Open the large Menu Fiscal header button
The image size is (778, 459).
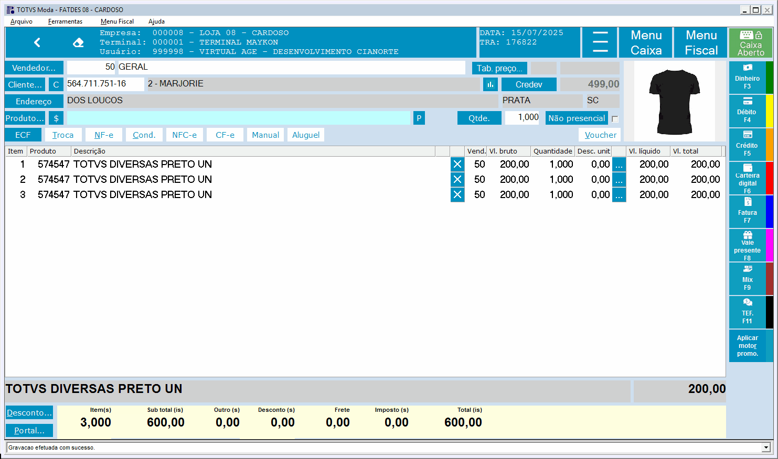[x=701, y=42]
